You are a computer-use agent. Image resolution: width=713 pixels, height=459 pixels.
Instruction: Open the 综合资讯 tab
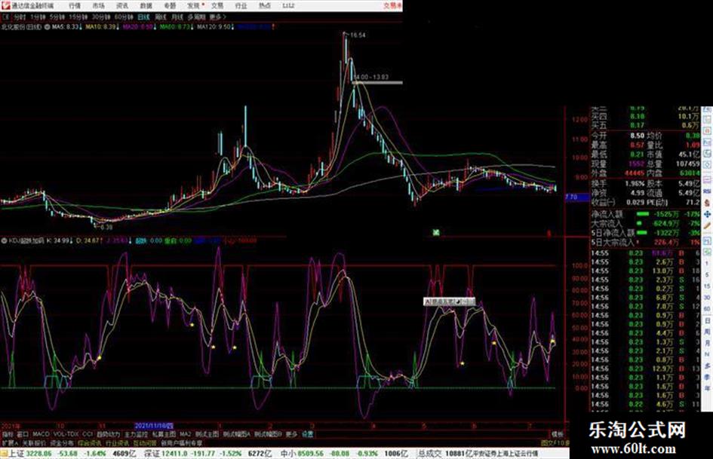click(x=90, y=443)
